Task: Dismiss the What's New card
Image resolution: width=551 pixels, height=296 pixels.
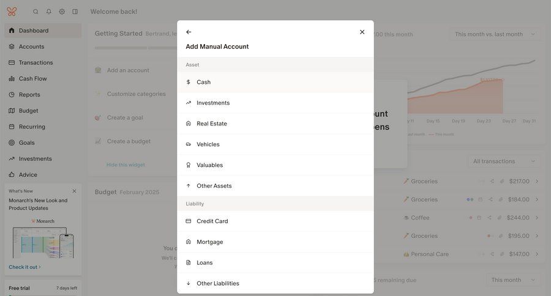Action: click(x=74, y=191)
